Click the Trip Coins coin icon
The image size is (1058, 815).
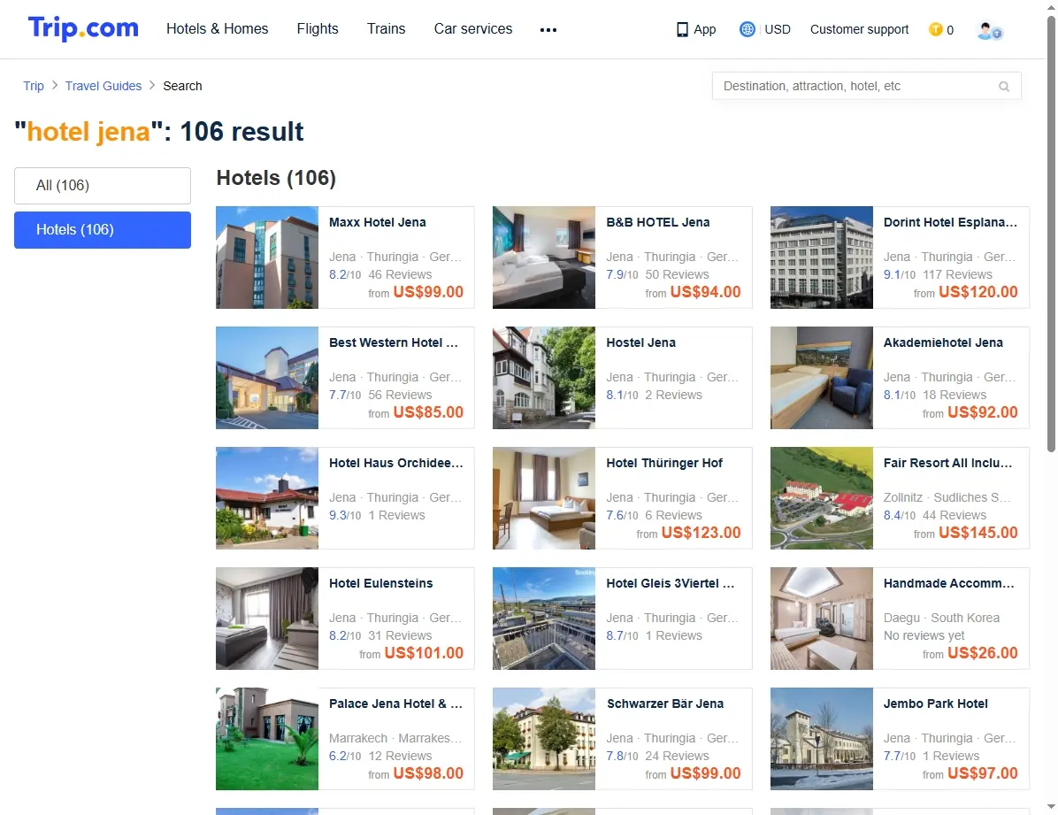(x=935, y=30)
